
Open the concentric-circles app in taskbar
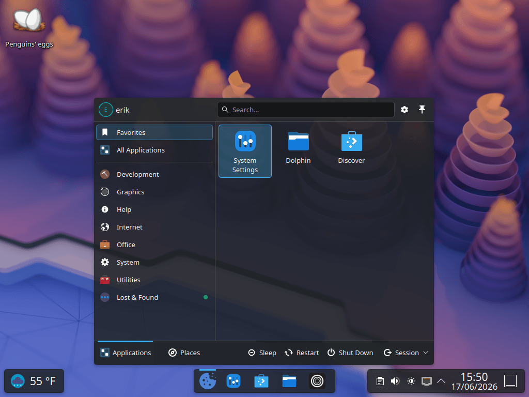coord(317,381)
